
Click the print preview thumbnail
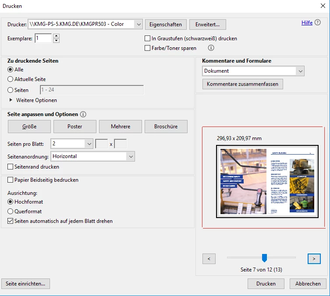(267, 181)
